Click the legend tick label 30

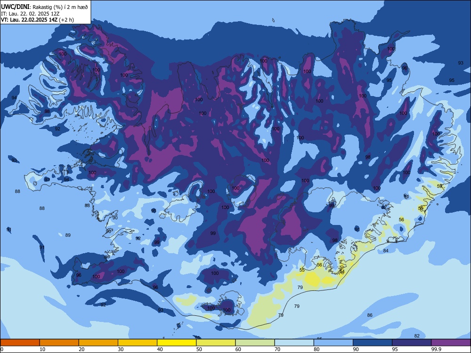[121, 349]
